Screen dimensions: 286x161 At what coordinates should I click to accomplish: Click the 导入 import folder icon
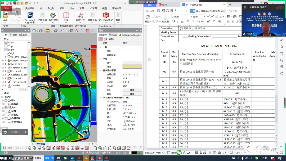(x=6, y=16)
